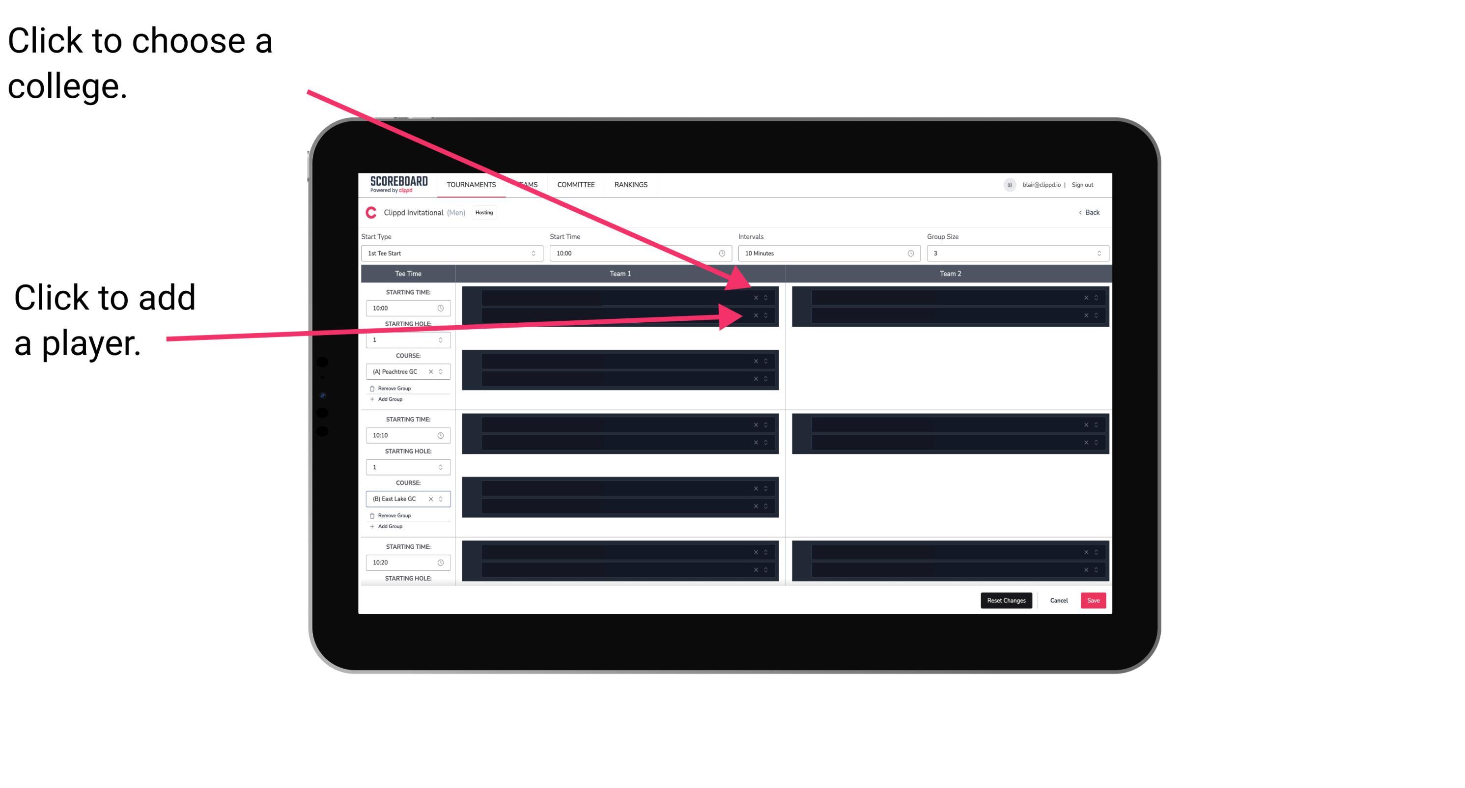This screenshot has height=788, width=1465.
Task: Click the Back link in top right
Action: [1087, 213]
